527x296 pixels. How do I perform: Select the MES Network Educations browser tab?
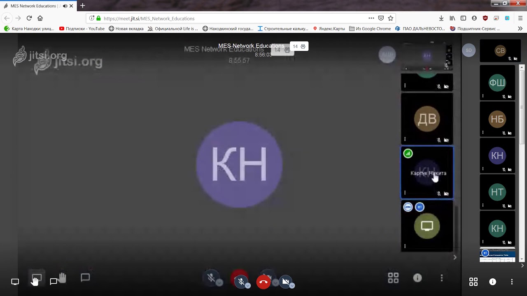pos(39,6)
